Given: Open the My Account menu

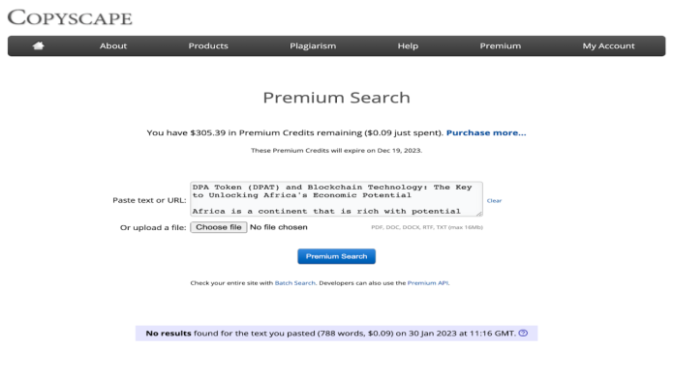Looking at the screenshot, I should click(x=608, y=46).
